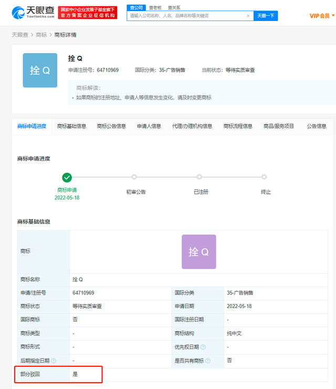Click the 终止 progress step marker
Viewport: 336px width, 389px height.
click(x=264, y=177)
